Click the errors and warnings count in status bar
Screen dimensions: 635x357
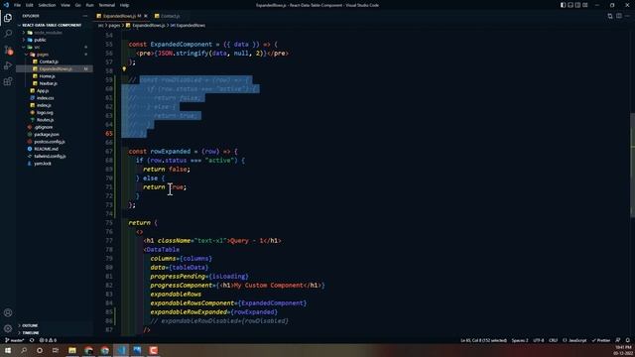[48, 340]
